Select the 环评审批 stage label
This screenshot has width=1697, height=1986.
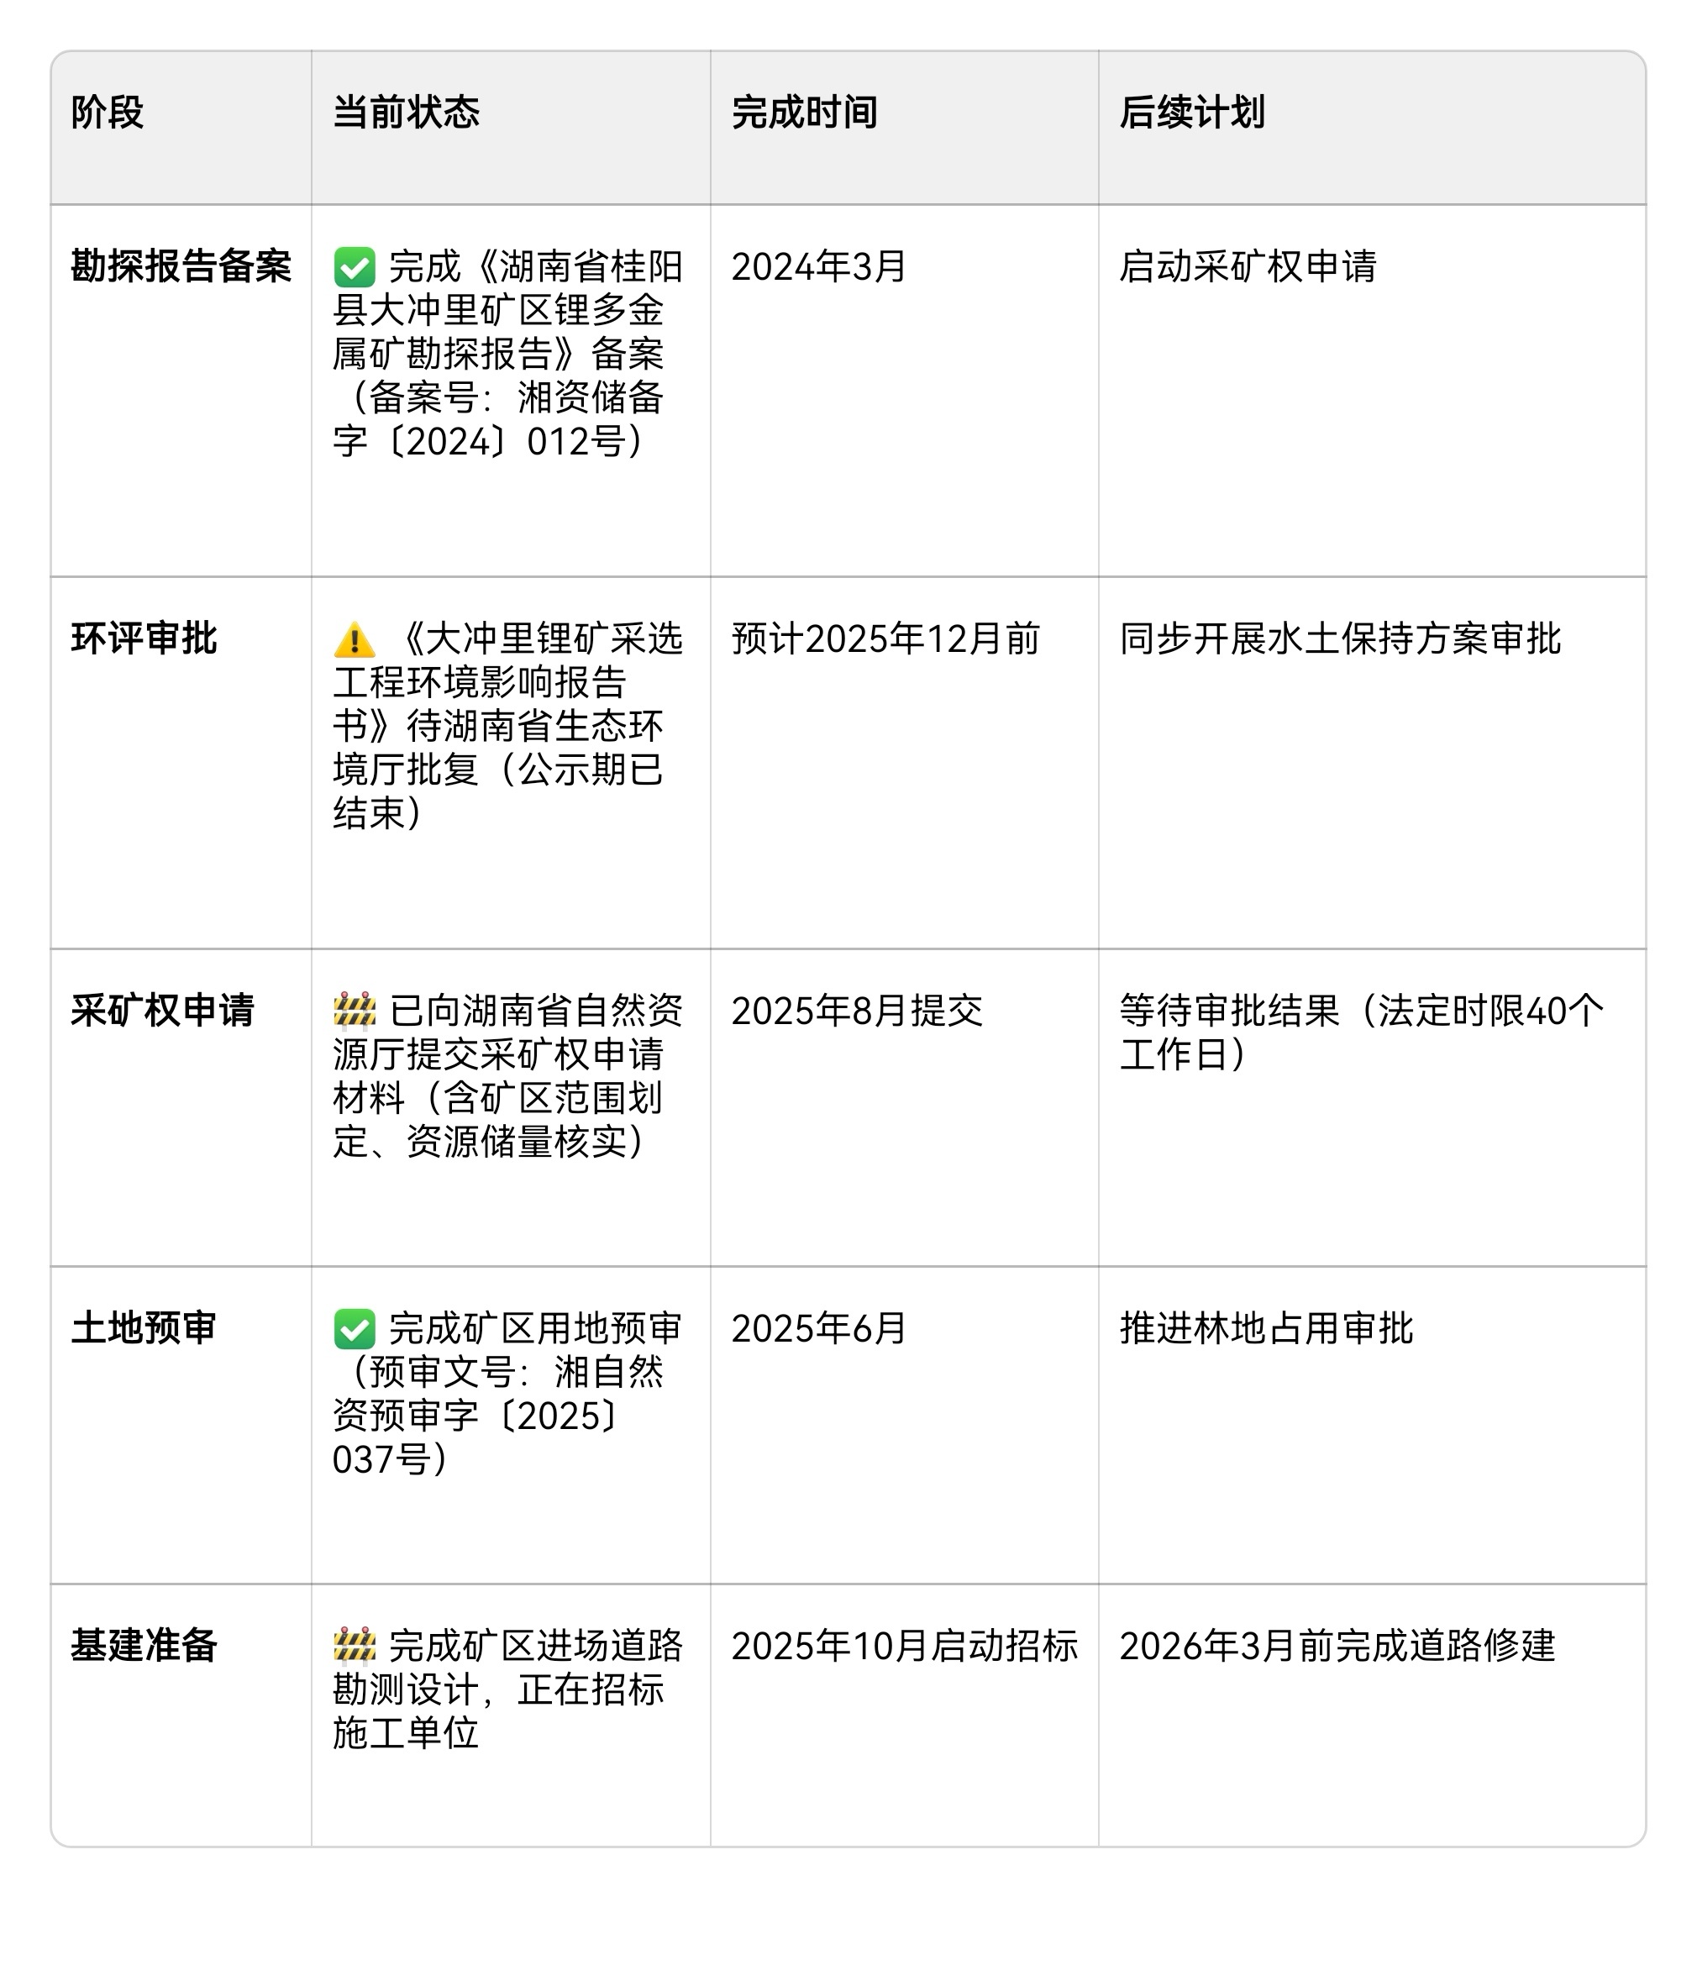click(144, 638)
